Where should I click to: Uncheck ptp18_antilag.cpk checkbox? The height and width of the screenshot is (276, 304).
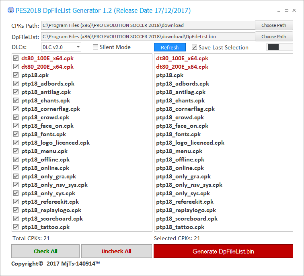pos(16,92)
